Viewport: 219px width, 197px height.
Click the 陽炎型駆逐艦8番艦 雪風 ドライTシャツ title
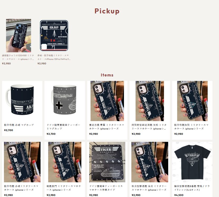pyautogui.click(x=192, y=188)
